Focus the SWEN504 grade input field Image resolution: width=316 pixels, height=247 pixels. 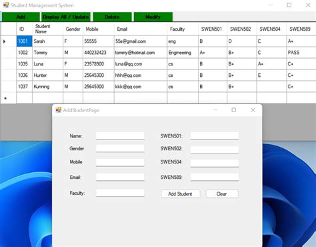tap(215, 163)
